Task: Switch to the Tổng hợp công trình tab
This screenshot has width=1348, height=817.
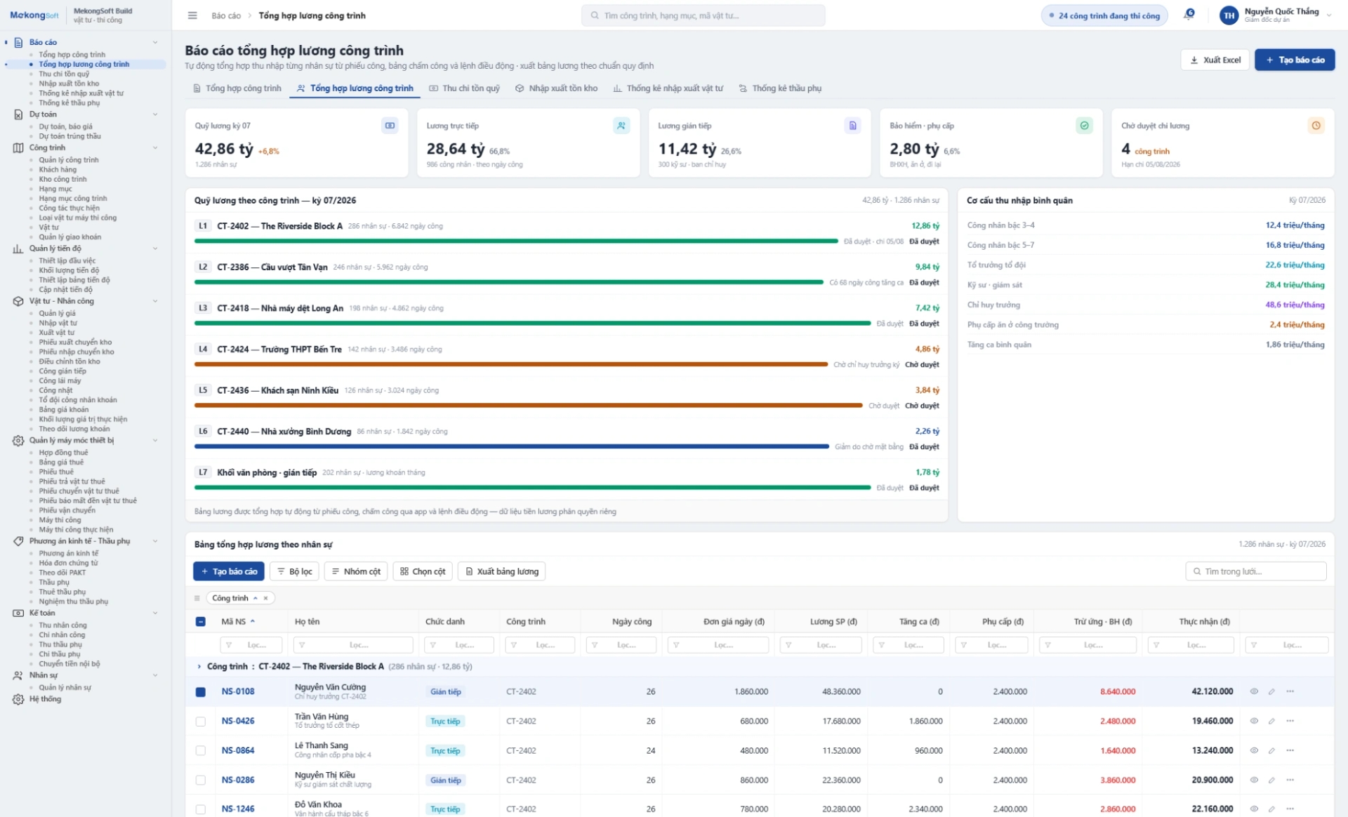Action: coord(237,88)
